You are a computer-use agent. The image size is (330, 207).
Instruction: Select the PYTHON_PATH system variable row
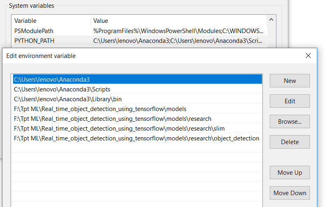[x=140, y=41]
